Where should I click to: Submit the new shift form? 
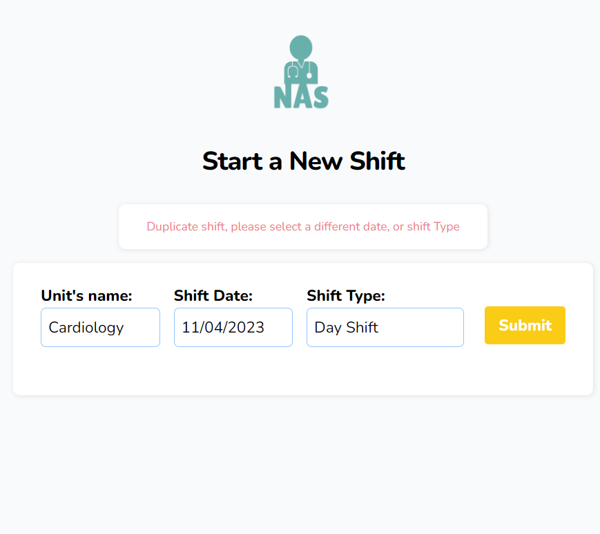click(x=525, y=325)
